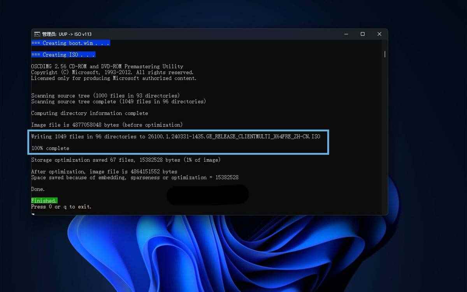
Task: Select the highlighted 'Creating boot.wim' line
Action: pyautogui.click(x=70, y=43)
